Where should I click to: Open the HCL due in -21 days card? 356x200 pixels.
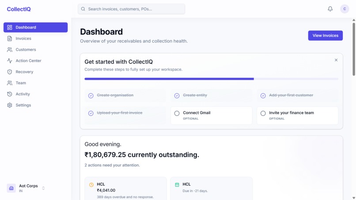[212, 189]
